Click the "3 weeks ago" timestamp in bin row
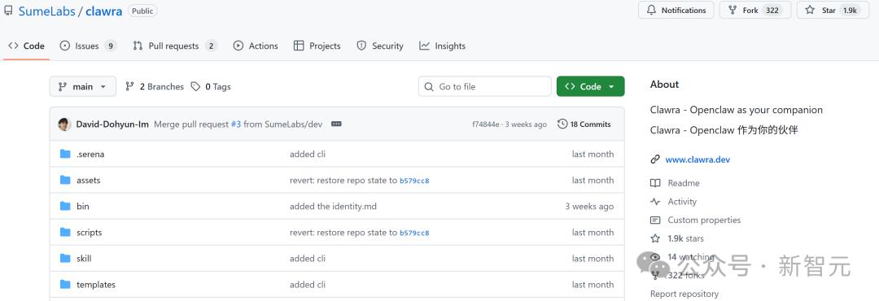Viewport: 879px width, 301px height. (x=589, y=207)
